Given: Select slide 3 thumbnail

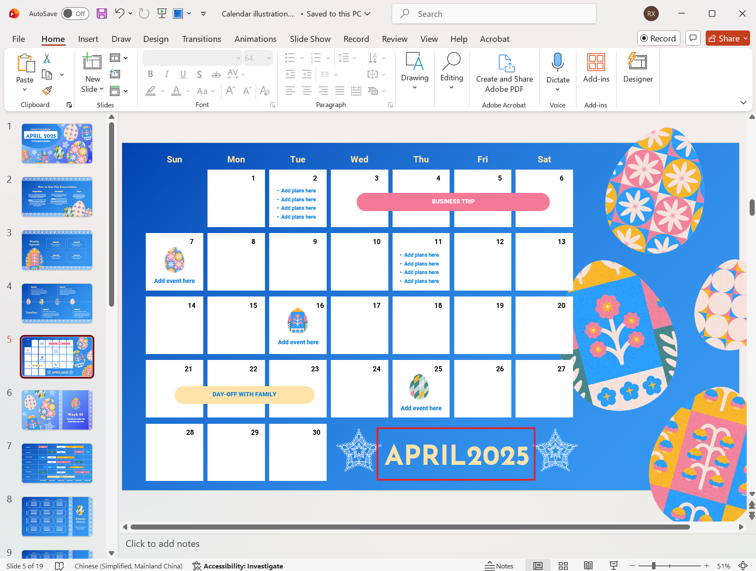Looking at the screenshot, I should (57, 250).
